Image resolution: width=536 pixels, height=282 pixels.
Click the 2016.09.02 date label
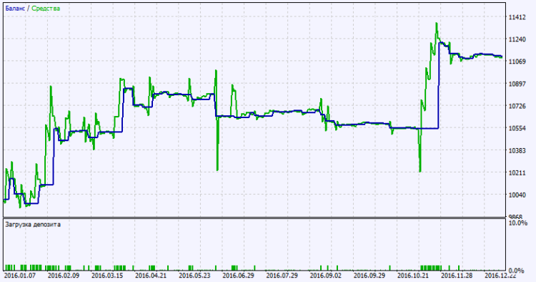coord(326,276)
